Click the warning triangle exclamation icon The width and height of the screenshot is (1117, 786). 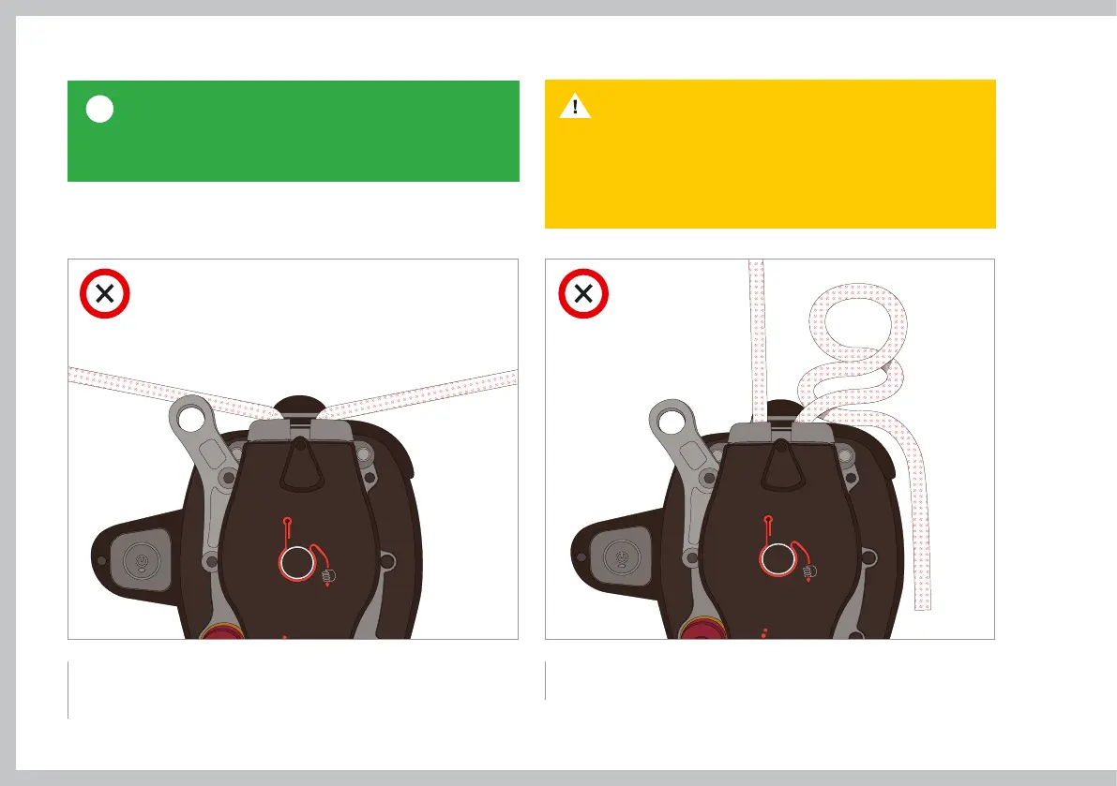[x=575, y=106]
